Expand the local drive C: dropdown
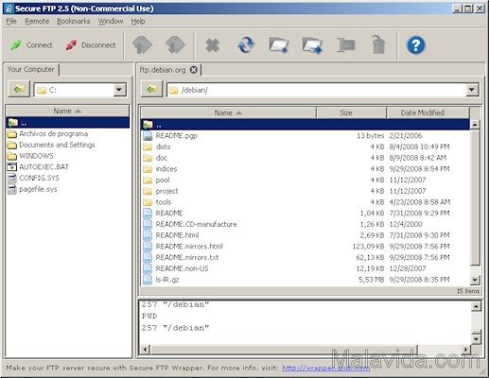 point(119,90)
